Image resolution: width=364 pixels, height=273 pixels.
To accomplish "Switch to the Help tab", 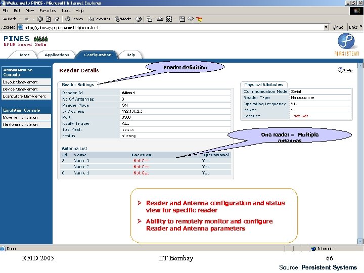I will click(131, 55).
